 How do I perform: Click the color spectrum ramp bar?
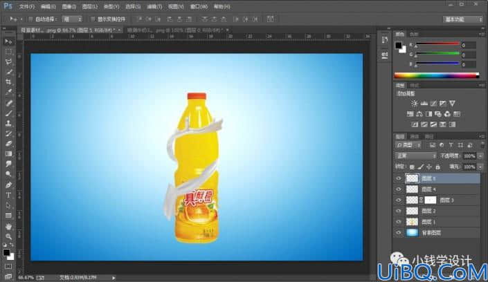point(436,75)
